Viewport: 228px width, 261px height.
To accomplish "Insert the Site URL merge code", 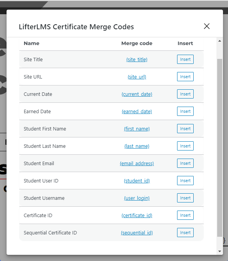I will coord(185,77).
